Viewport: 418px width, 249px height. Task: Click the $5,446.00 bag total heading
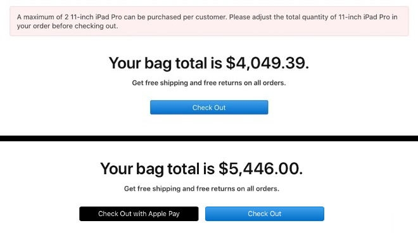coord(201,169)
